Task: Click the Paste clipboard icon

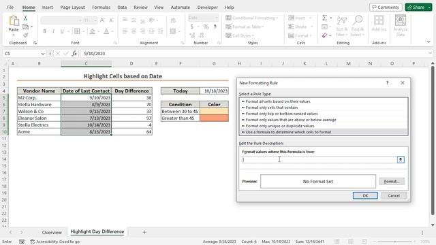Action: 14,21
